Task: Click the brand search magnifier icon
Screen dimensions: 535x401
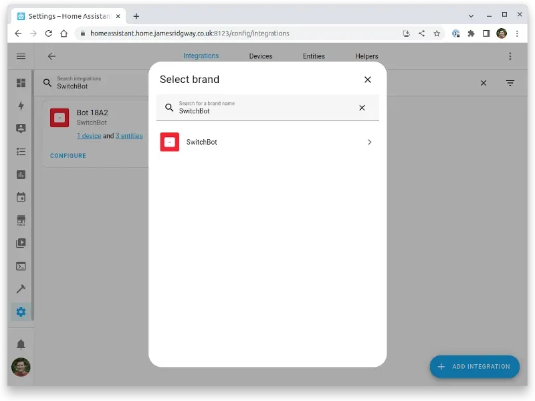Action: [169, 108]
